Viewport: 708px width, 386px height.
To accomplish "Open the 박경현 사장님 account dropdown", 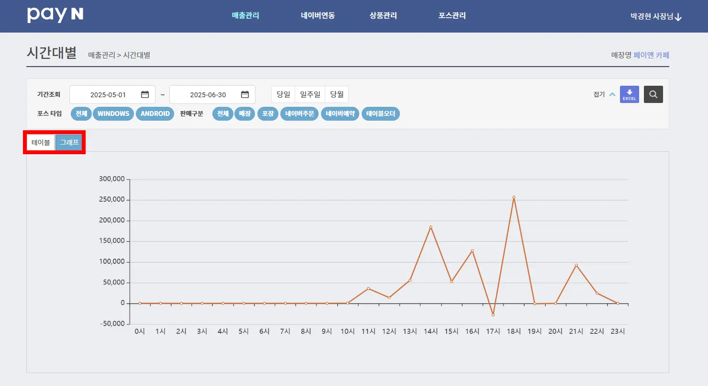I will (x=656, y=16).
